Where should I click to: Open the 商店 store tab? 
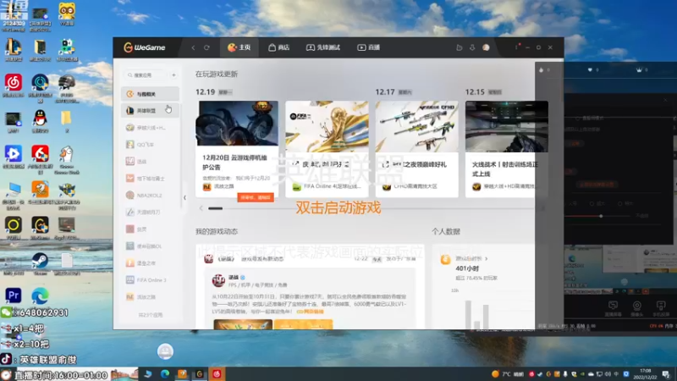click(x=279, y=47)
